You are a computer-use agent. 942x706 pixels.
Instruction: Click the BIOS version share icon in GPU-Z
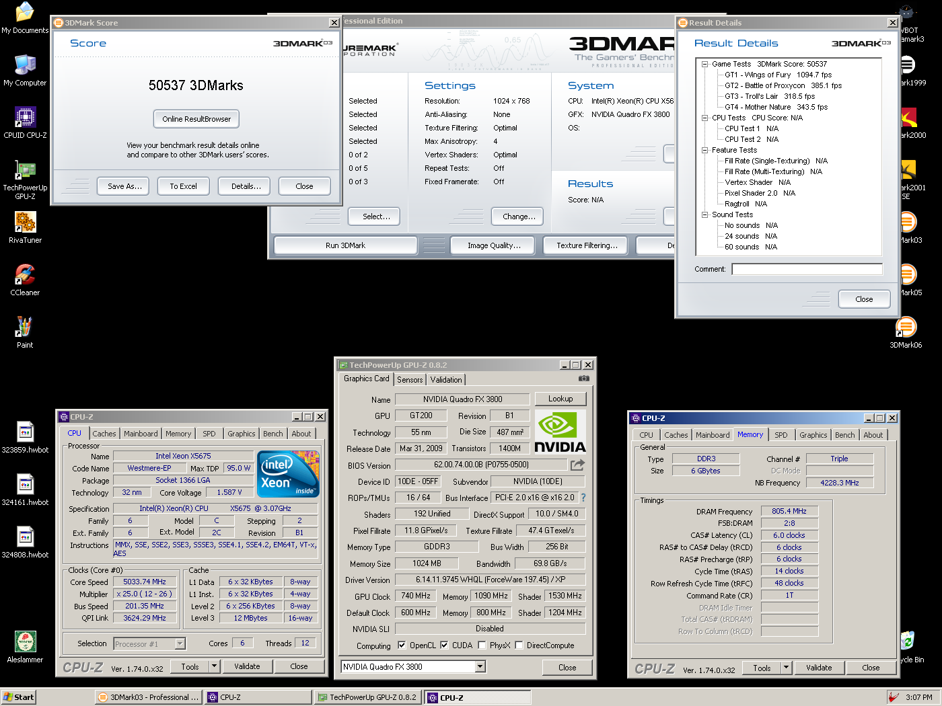tap(577, 465)
